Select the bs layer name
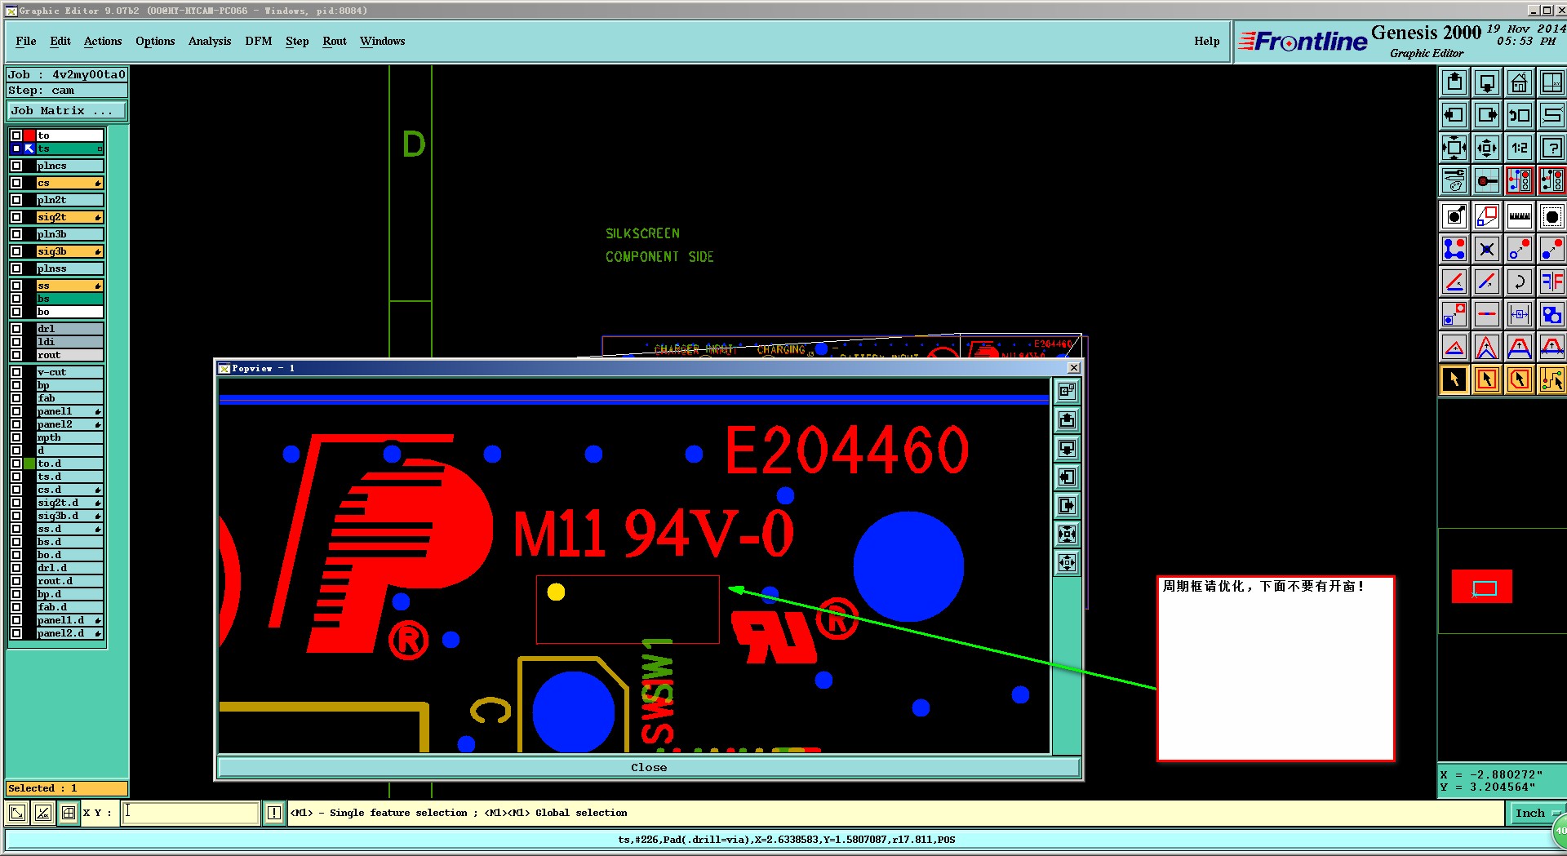This screenshot has height=856, width=1567. 69,299
